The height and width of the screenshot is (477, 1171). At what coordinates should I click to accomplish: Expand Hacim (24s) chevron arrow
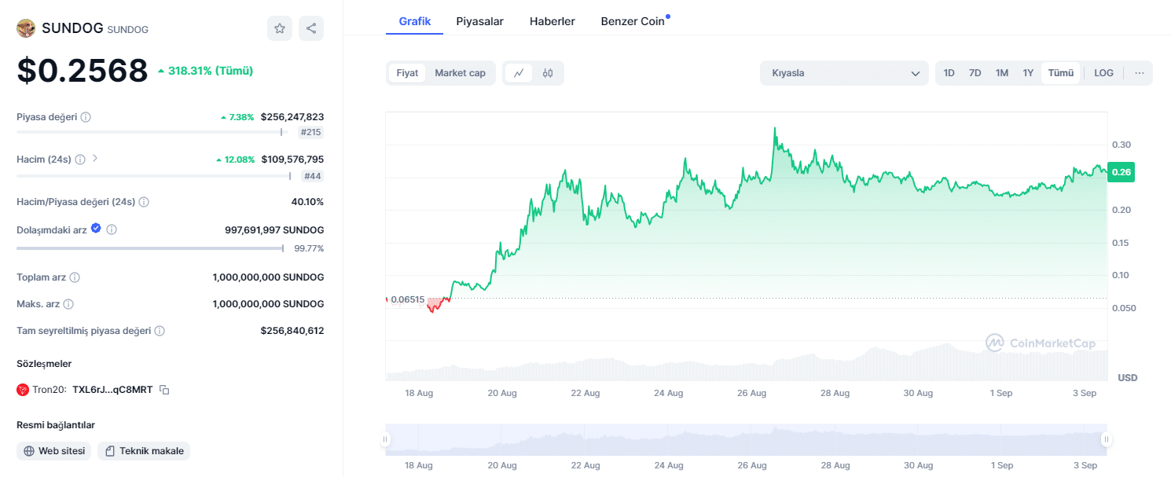(x=95, y=159)
